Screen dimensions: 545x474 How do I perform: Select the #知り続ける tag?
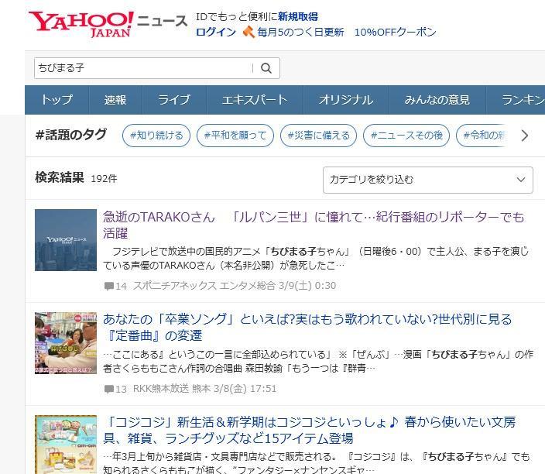point(156,136)
